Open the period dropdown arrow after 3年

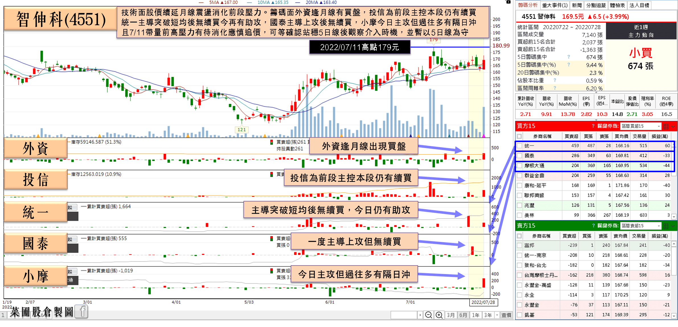497,315
